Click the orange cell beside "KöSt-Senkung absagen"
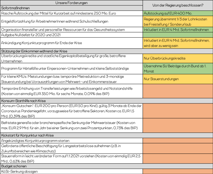213x174 pixels. 178,171
